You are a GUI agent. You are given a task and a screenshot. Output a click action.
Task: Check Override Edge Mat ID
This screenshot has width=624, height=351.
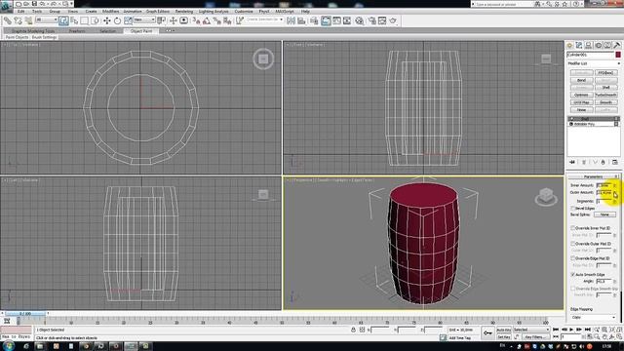click(x=573, y=258)
